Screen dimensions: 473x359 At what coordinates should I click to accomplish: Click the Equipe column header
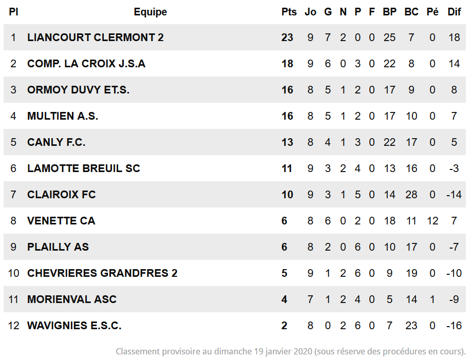point(150,12)
